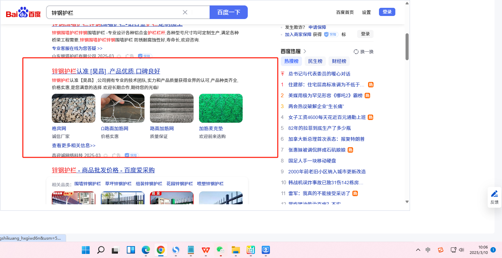Open the Widgets panel icon on taskbar
Viewport: 502px width, 258px height.
click(131, 250)
